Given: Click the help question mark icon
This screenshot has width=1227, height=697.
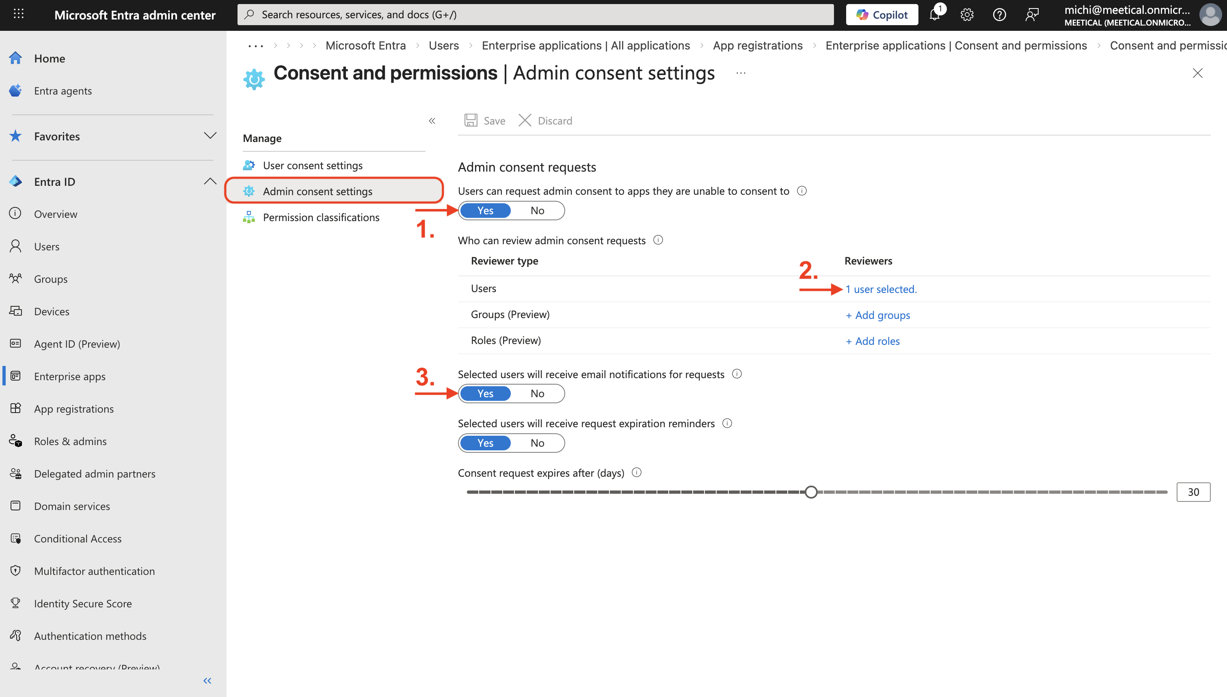Looking at the screenshot, I should (999, 15).
